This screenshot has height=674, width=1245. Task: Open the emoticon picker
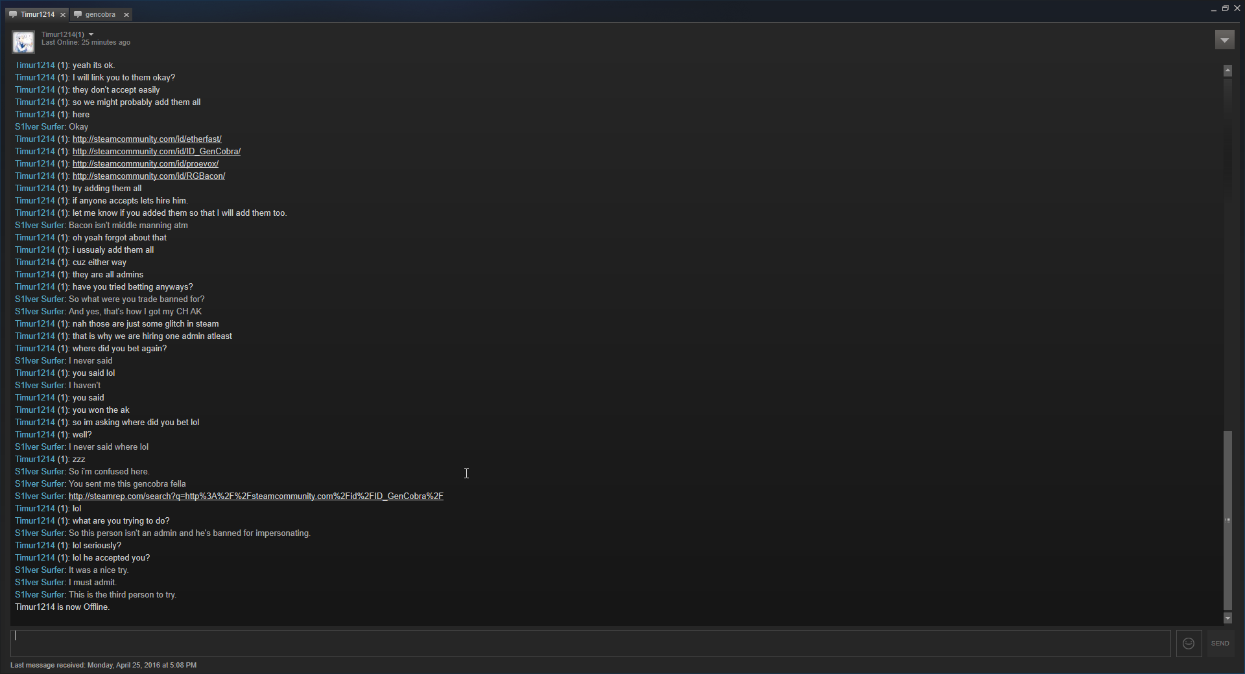tap(1189, 644)
